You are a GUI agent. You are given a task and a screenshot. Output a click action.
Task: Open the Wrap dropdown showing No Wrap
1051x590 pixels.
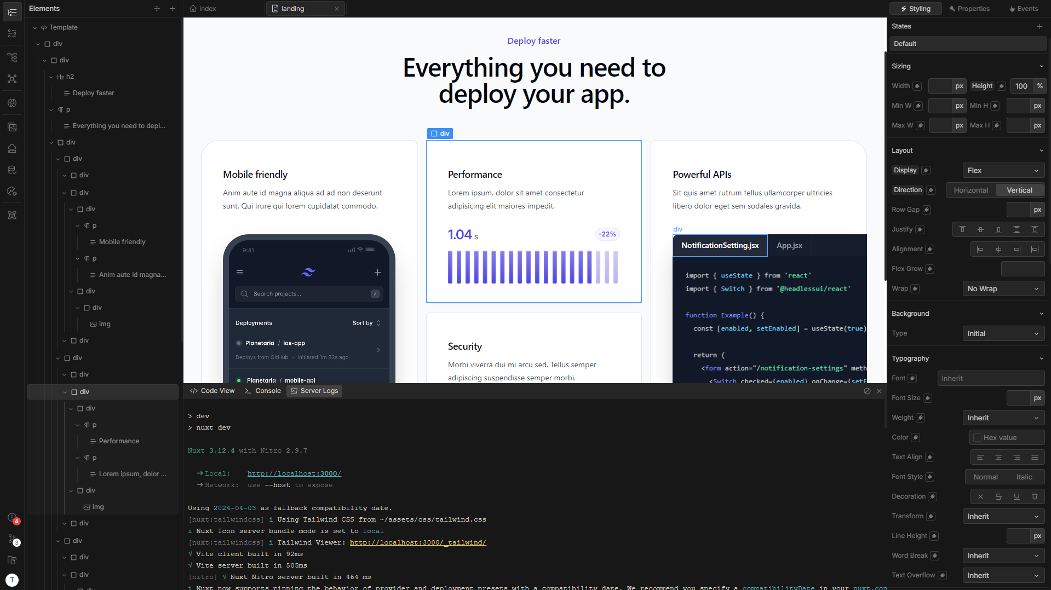tap(1003, 288)
